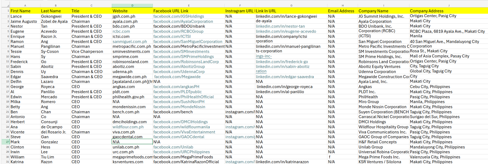
Task: Select the 'gaocdental.com' cell
Action: tap(132, 137)
